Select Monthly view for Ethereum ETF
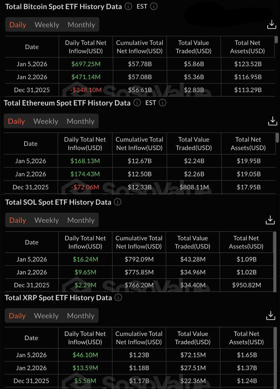Screen dimensions: 280x389 click(x=80, y=121)
